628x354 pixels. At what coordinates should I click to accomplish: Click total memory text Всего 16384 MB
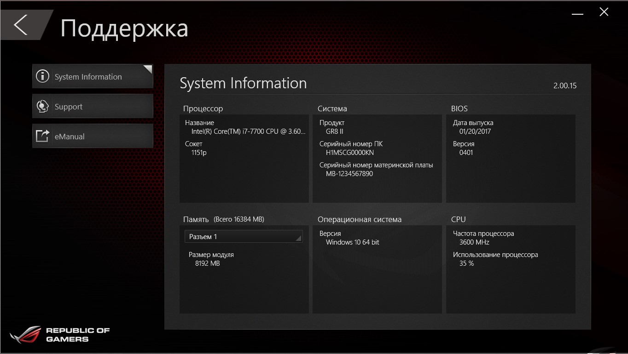(239, 219)
